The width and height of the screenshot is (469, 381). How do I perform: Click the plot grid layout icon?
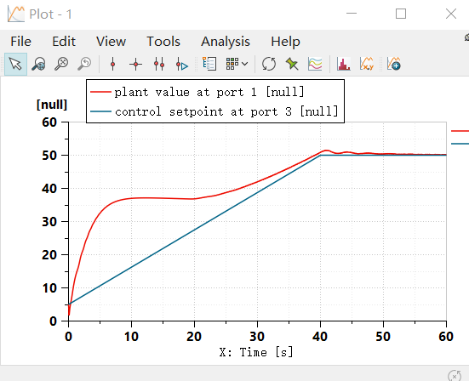point(232,64)
